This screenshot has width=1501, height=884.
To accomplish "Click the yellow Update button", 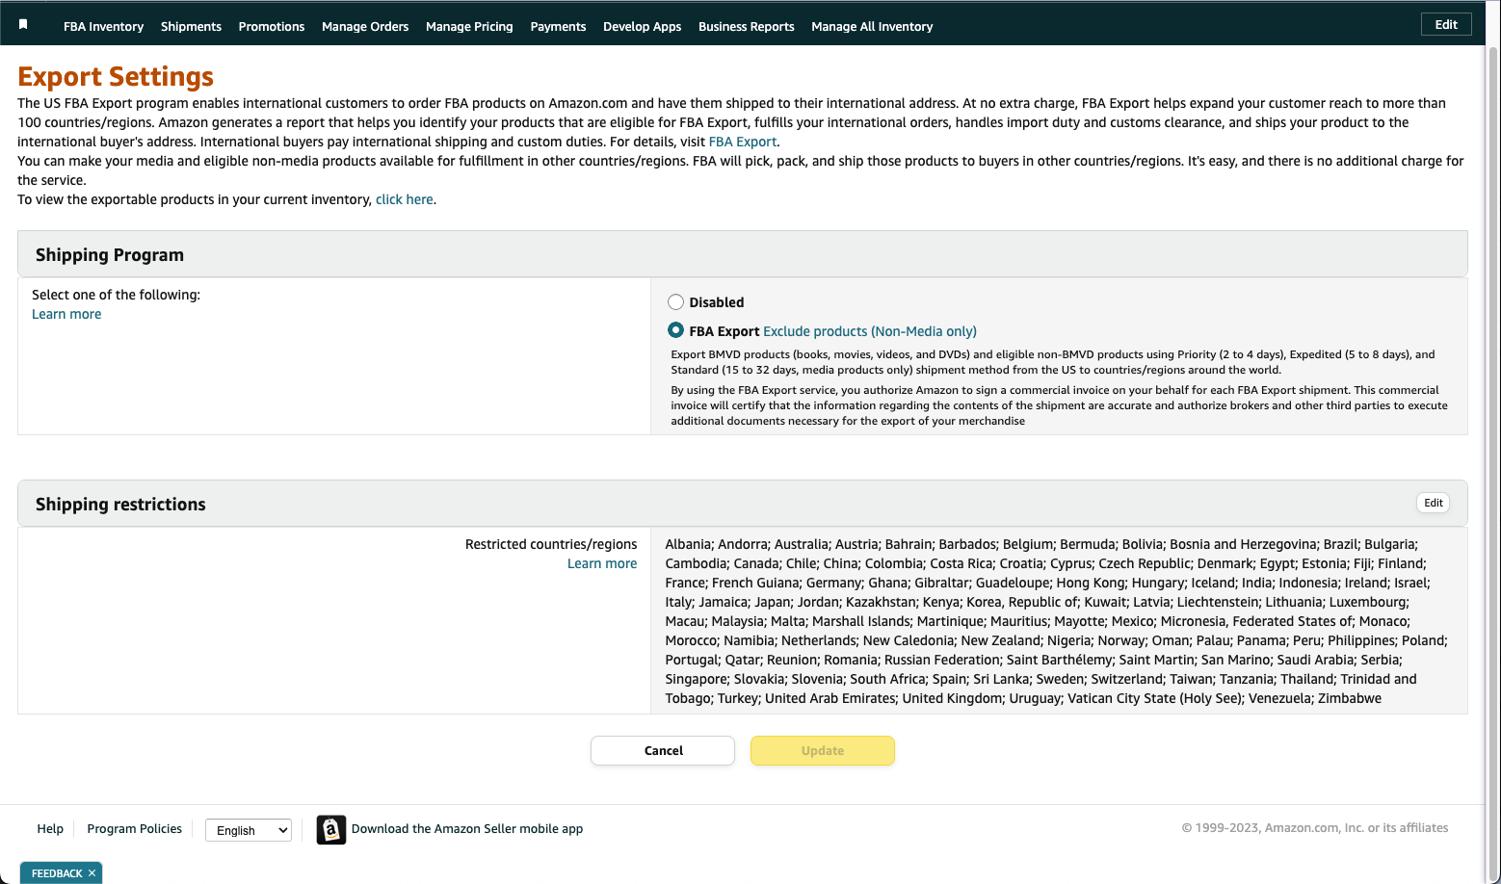I will click(823, 750).
